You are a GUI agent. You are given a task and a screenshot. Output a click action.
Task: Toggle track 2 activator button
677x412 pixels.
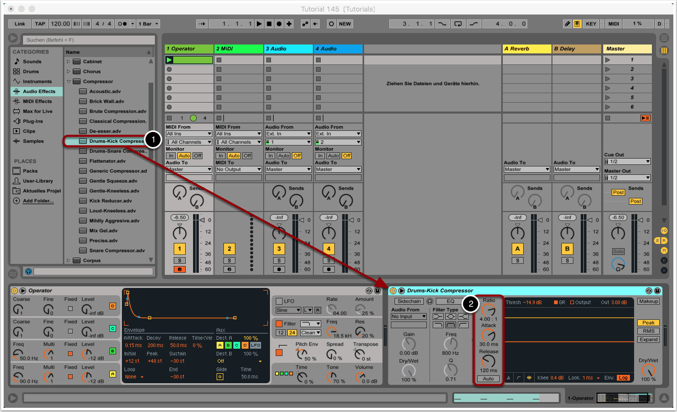(229, 249)
